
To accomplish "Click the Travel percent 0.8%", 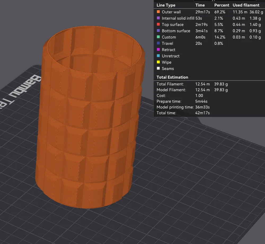I will [219, 43].
